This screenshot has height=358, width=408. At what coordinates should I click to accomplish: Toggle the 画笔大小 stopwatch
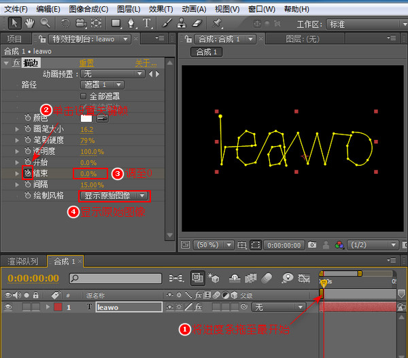point(28,128)
